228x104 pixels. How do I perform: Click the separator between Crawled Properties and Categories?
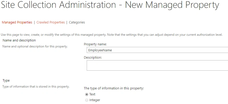[67, 22]
